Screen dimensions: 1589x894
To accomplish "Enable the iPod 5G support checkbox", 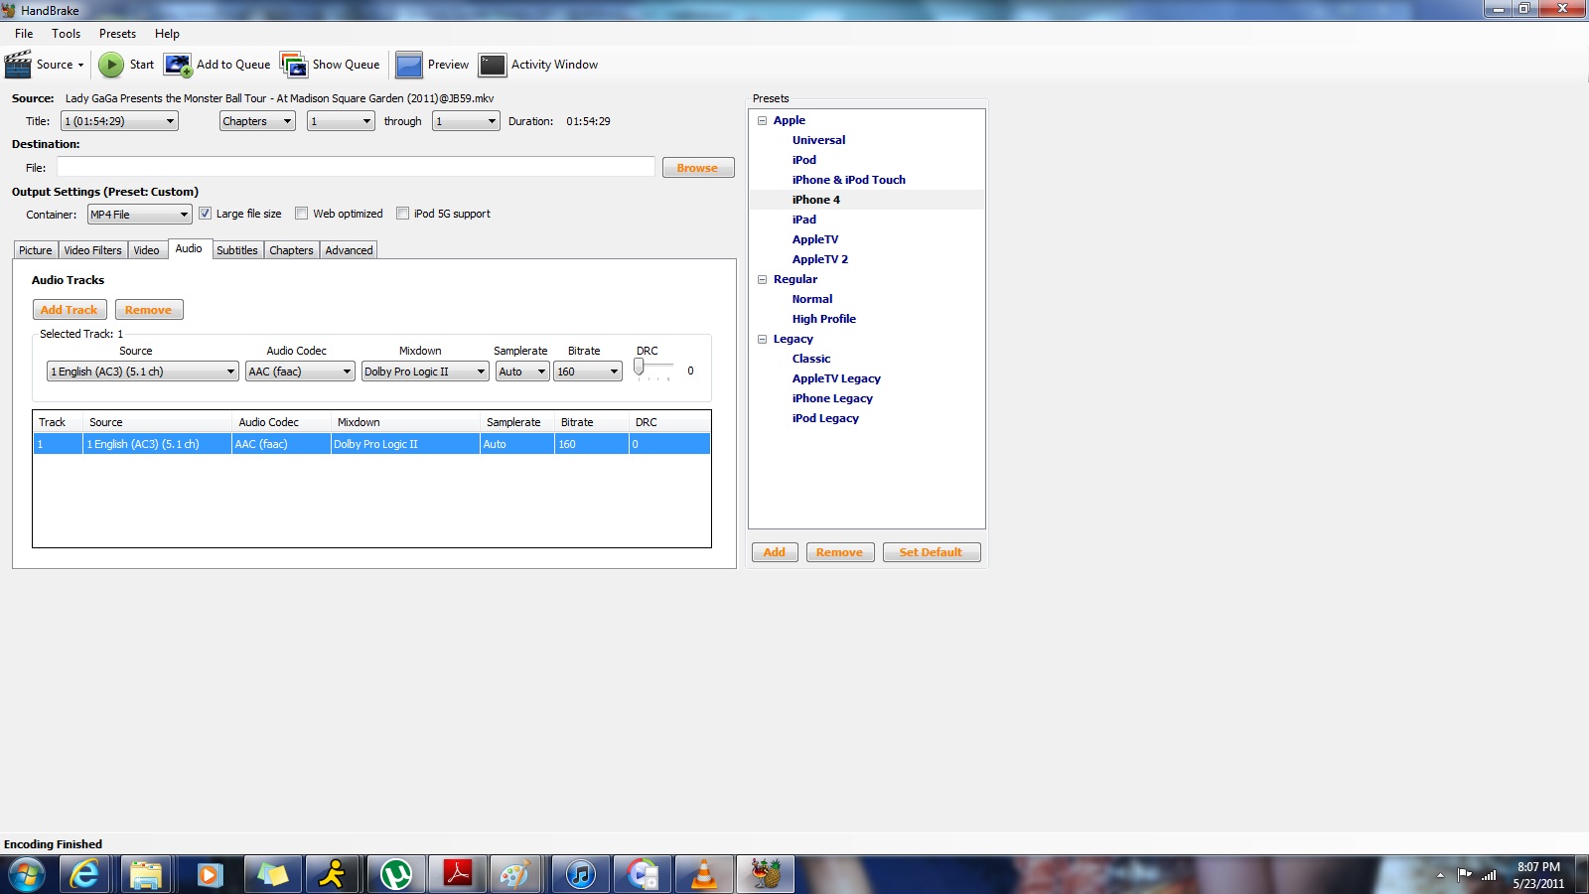I will pyautogui.click(x=402, y=214).
